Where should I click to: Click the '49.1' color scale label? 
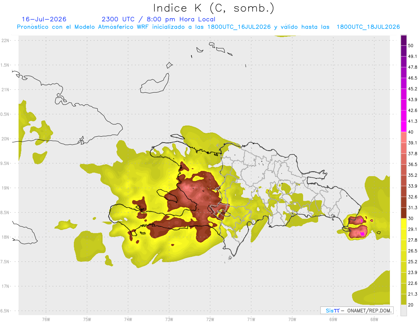(413, 56)
